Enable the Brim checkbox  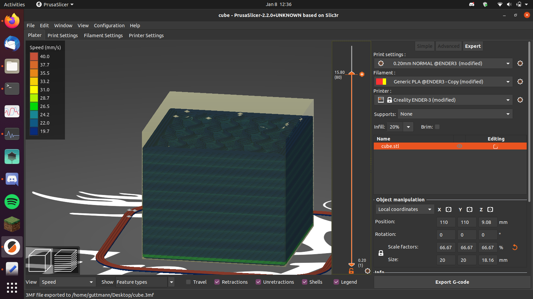[437, 127]
